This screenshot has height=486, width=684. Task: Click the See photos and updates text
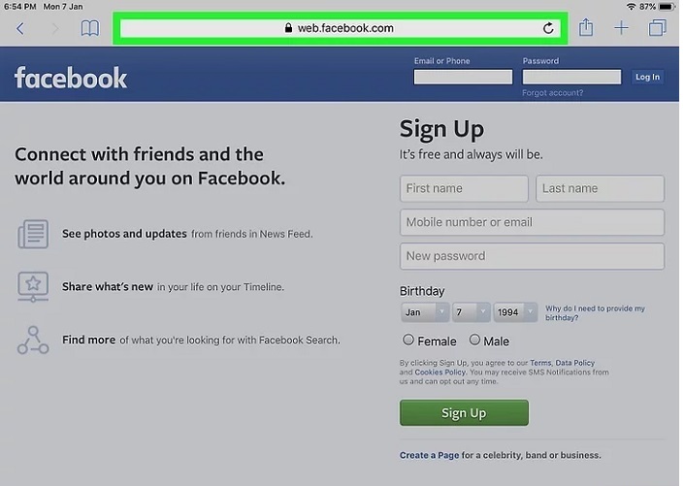tap(124, 234)
